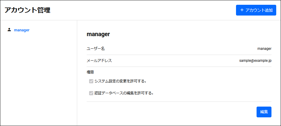Click the アカウント管理 page title
The height and width of the screenshot is (126, 281).
point(27,10)
